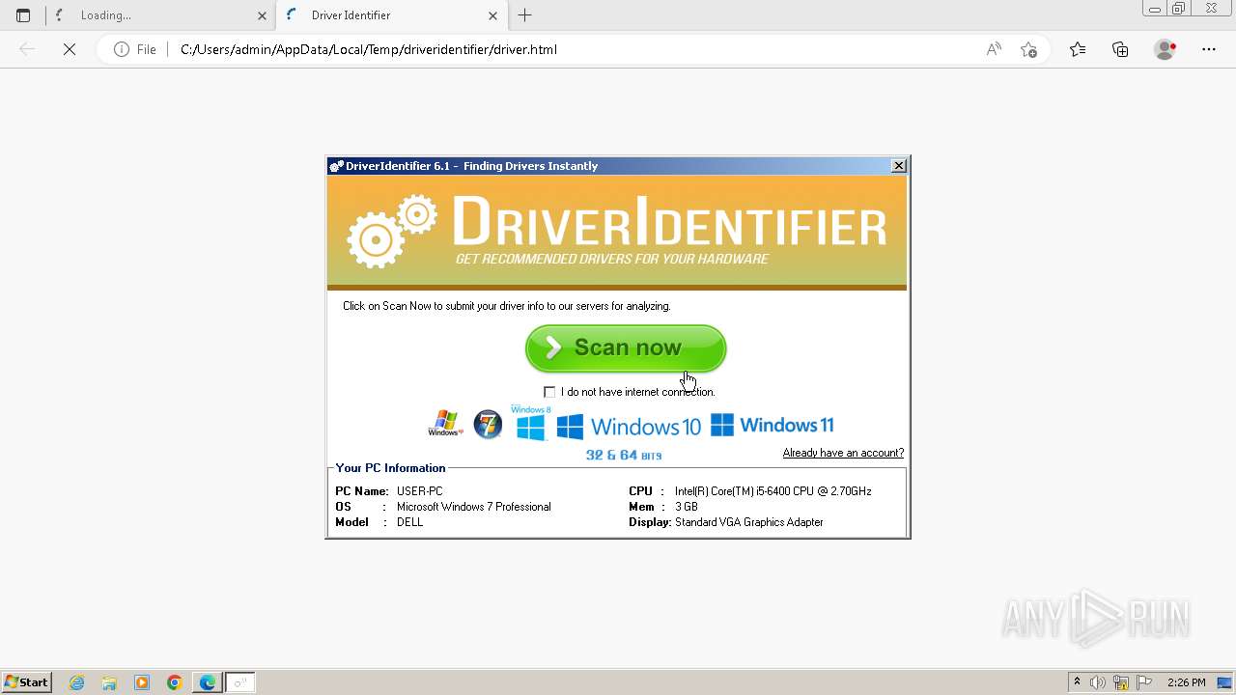Click the clock showing 2:26 PM
1236x695 pixels.
(1186, 682)
